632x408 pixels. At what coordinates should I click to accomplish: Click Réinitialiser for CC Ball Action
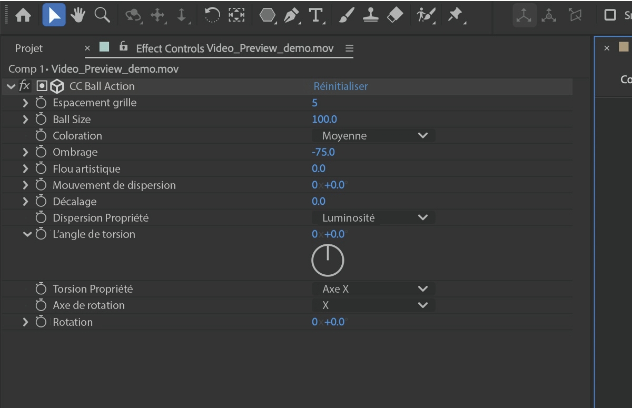coord(340,86)
